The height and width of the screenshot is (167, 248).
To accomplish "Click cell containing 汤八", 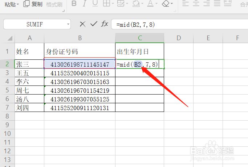I will 29,99.
